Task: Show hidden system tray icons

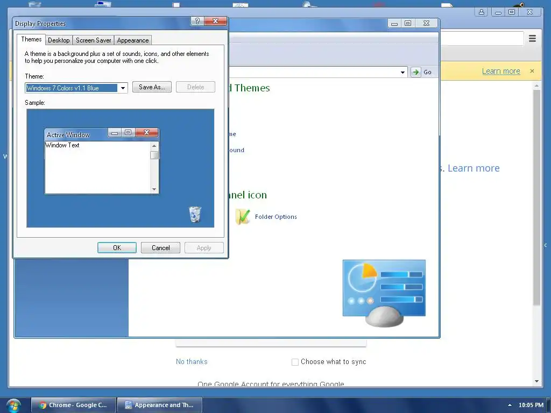Action: point(510,405)
